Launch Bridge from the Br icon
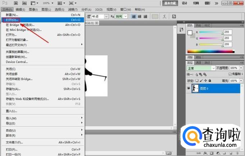This screenshot has height=156, width=245. point(16,3)
